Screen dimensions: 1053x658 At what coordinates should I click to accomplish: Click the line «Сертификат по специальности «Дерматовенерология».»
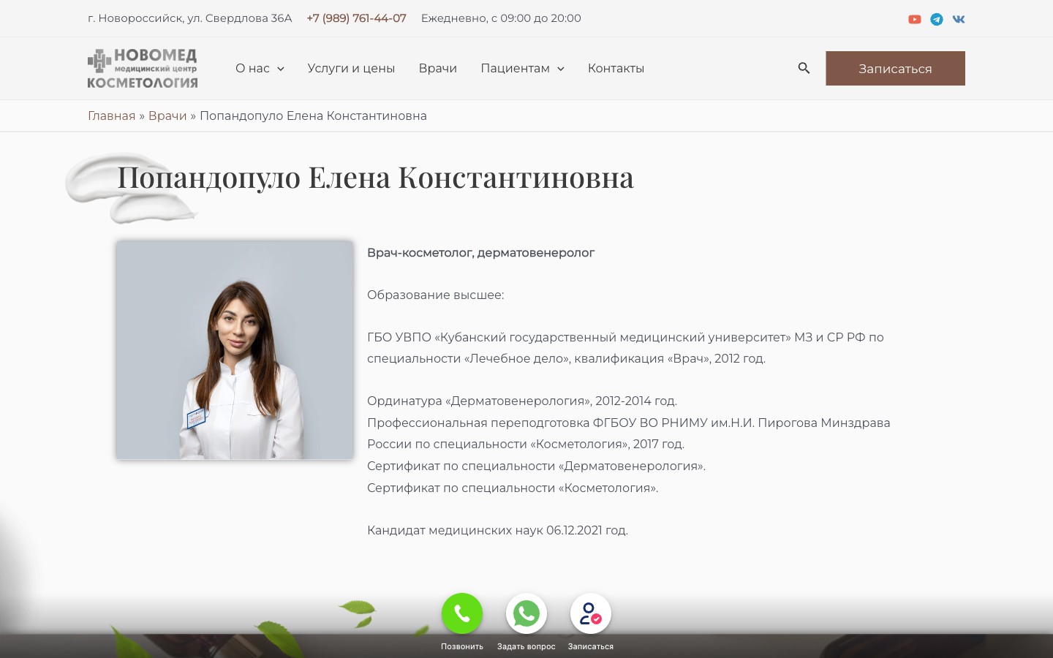point(536,466)
